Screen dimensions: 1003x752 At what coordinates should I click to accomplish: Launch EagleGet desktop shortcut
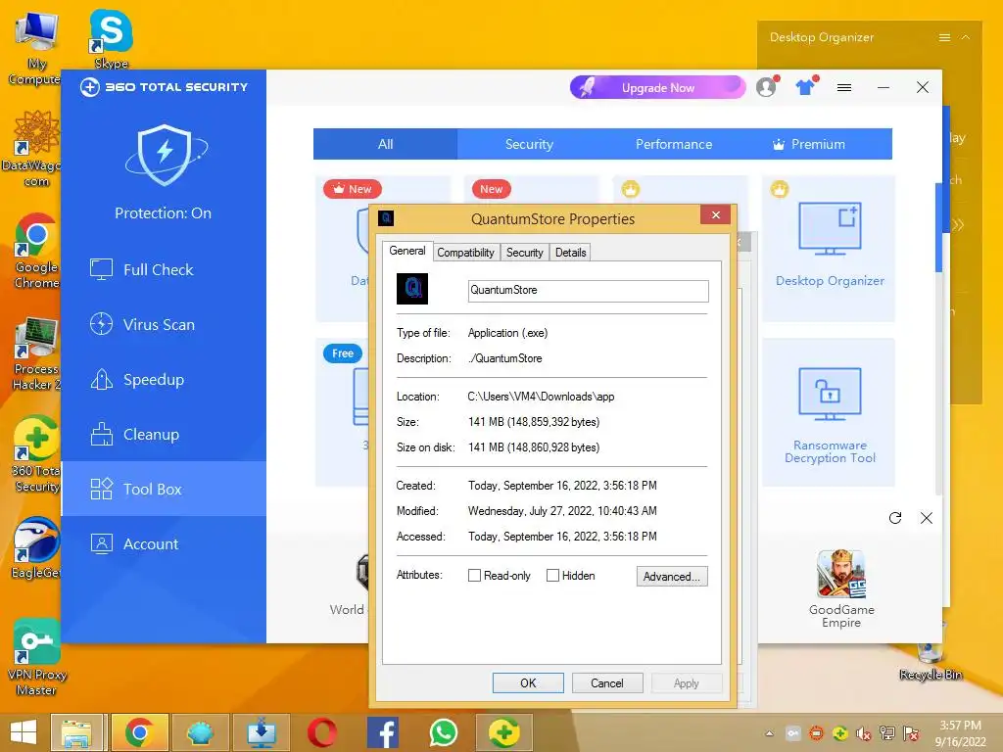(36, 547)
